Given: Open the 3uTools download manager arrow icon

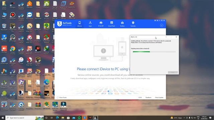Looking at the screenshot, I should (x=162, y=25).
